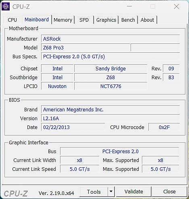189x199 pixels.
Task: Click the CPU-Z title text
Action: coord(21,6)
